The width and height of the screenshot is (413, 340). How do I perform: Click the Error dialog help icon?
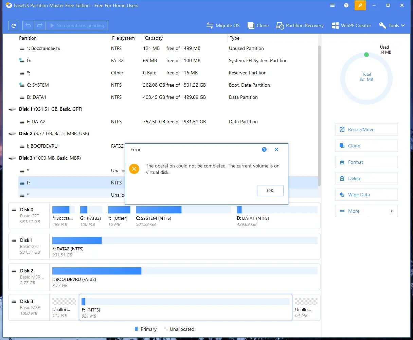click(x=264, y=149)
